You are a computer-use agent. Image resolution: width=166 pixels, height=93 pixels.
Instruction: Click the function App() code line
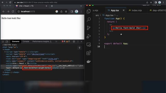pos(114,19)
